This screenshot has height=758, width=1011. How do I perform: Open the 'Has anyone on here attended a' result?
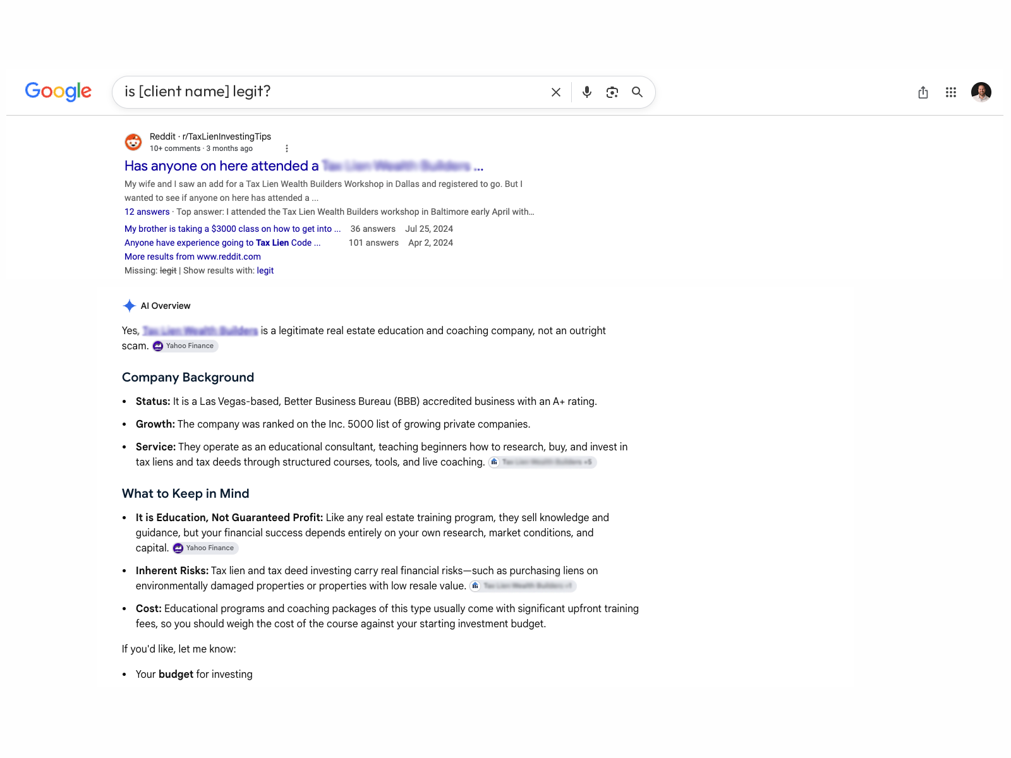304,165
